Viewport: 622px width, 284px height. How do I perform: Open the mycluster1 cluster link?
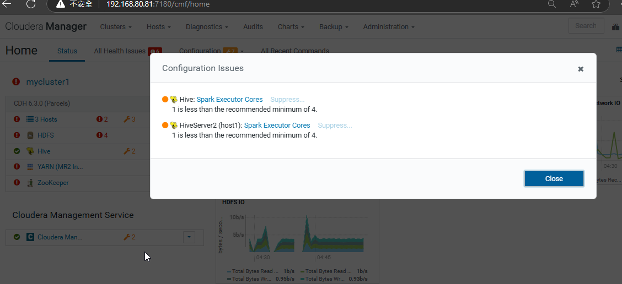pyautogui.click(x=47, y=82)
